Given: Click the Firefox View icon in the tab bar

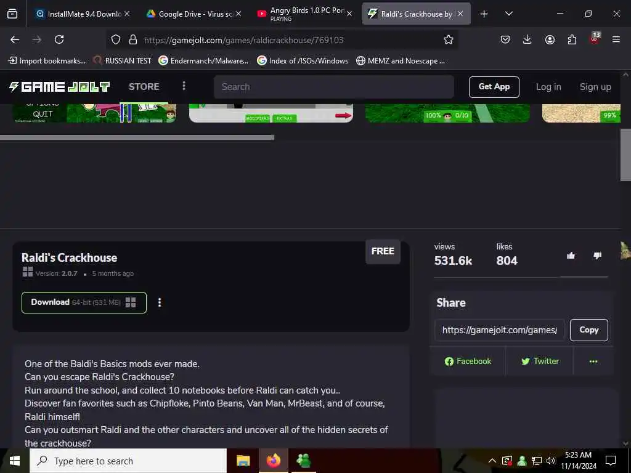Looking at the screenshot, I should [12, 14].
